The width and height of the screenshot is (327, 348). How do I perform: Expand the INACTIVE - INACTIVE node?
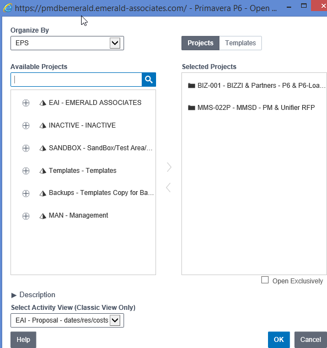(x=26, y=125)
